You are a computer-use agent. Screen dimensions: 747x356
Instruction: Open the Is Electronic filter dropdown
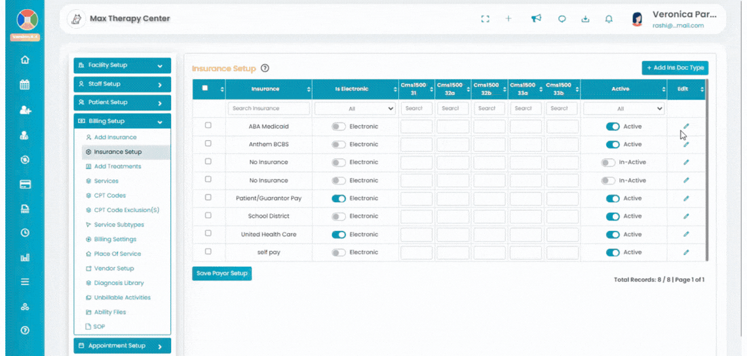354,109
